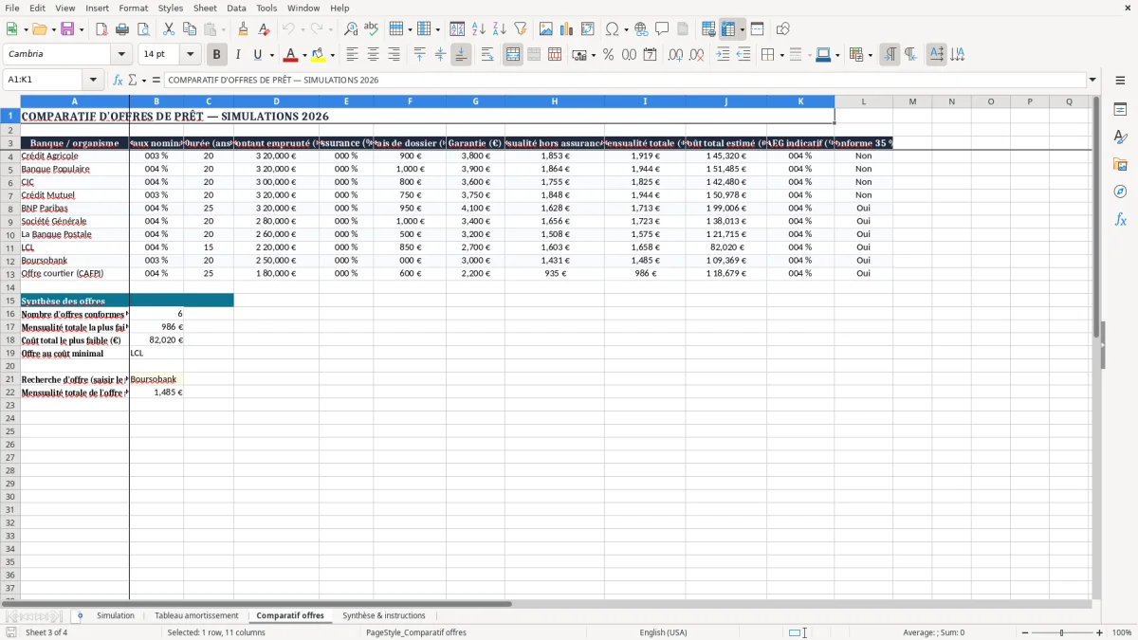The height and width of the screenshot is (640, 1138).
Task: Toggle Underline formatting button
Action: [257, 55]
